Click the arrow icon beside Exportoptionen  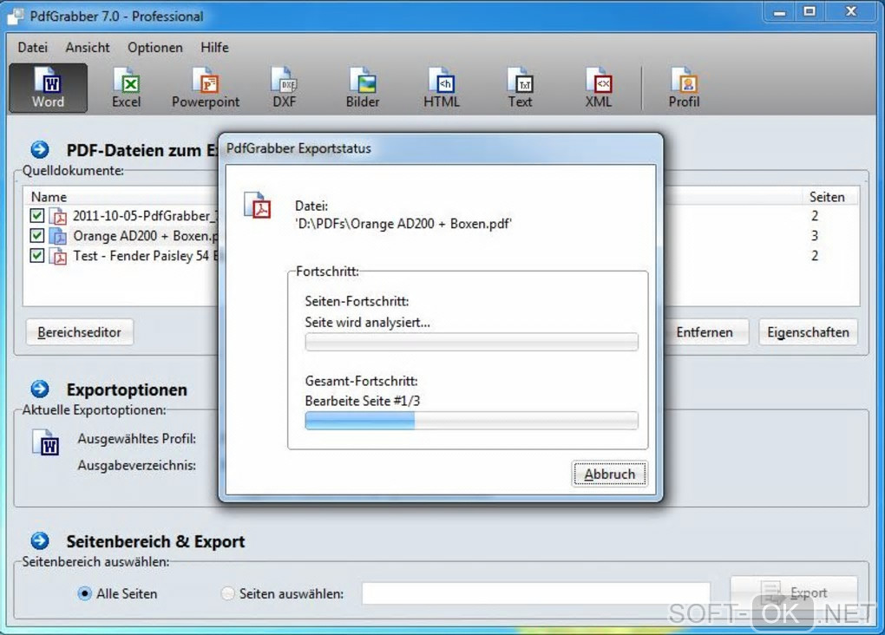40,389
